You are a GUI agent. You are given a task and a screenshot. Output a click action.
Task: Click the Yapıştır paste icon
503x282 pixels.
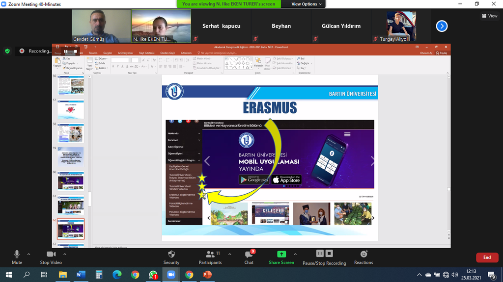coord(57,62)
